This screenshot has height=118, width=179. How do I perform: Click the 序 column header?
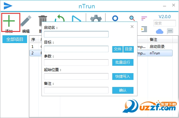(34, 40)
